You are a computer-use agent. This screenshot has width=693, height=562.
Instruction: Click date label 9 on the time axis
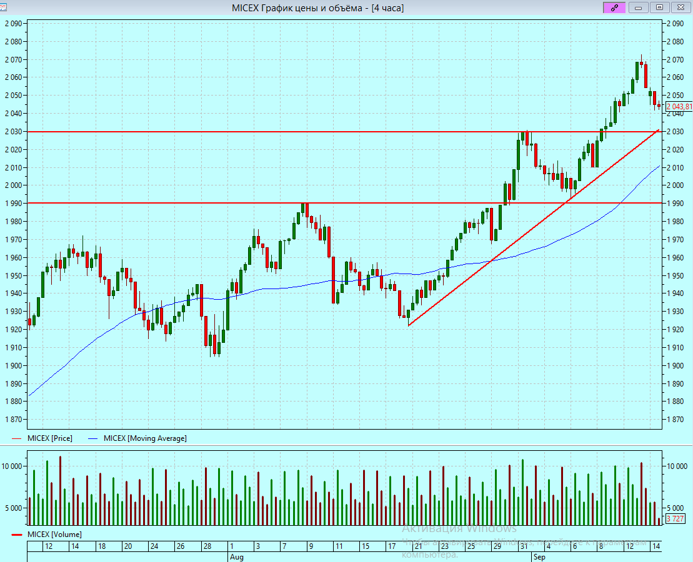click(311, 546)
